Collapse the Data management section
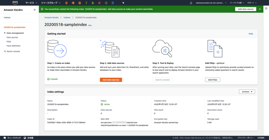This screenshot has height=140, width=269. tap(5, 33)
